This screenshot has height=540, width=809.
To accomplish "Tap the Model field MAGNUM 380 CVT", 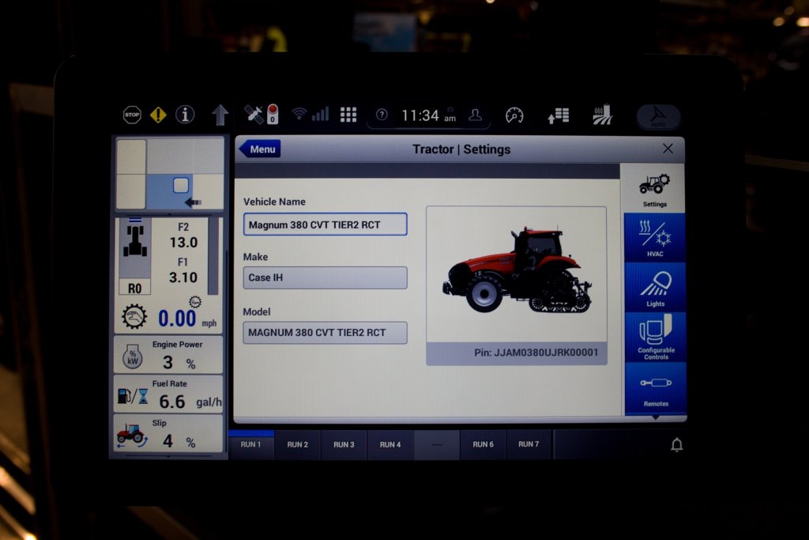I will [325, 333].
